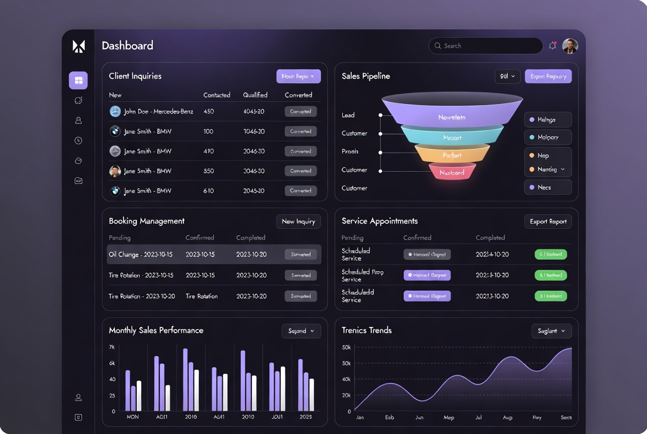647x434 pixels.
Task: Select the Oil Change booking row
Action: click(x=214, y=255)
